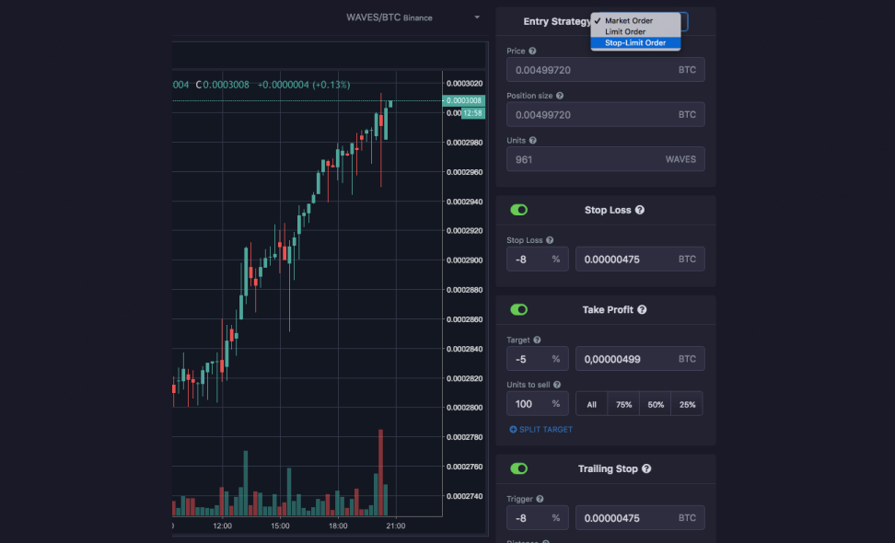The image size is (895, 543).
Task: Toggle off the Take Profit switch
Action: coord(518,310)
